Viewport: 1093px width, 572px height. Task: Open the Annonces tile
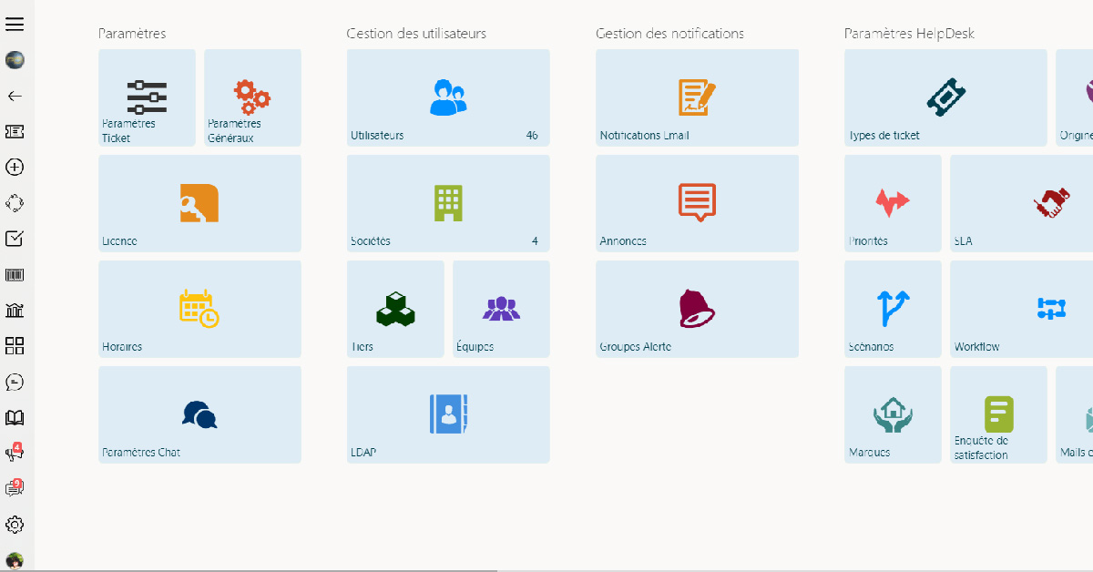tap(697, 203)
